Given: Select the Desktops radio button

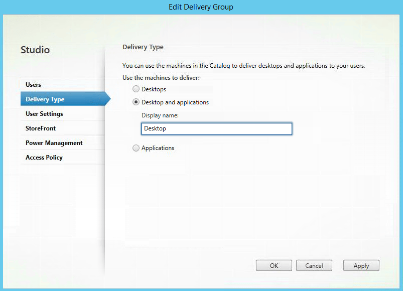Looking at the screenshot, I should pos(136,89).
